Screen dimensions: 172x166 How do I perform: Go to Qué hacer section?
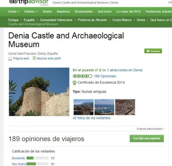point(105,11)
